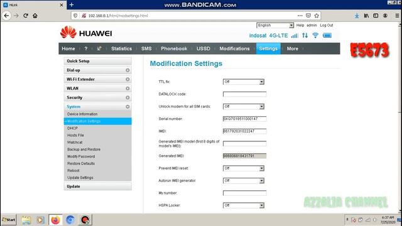The height and width of the screenshot is (226, 402).
Task: Click the Log Out link
Action: 327,25
